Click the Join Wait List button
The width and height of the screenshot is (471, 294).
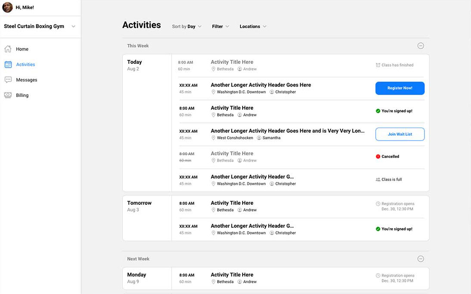[x=400, y=134]
